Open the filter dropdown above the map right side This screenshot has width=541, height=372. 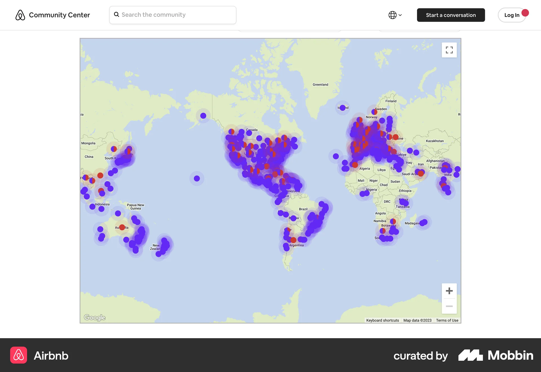(419, 27)
